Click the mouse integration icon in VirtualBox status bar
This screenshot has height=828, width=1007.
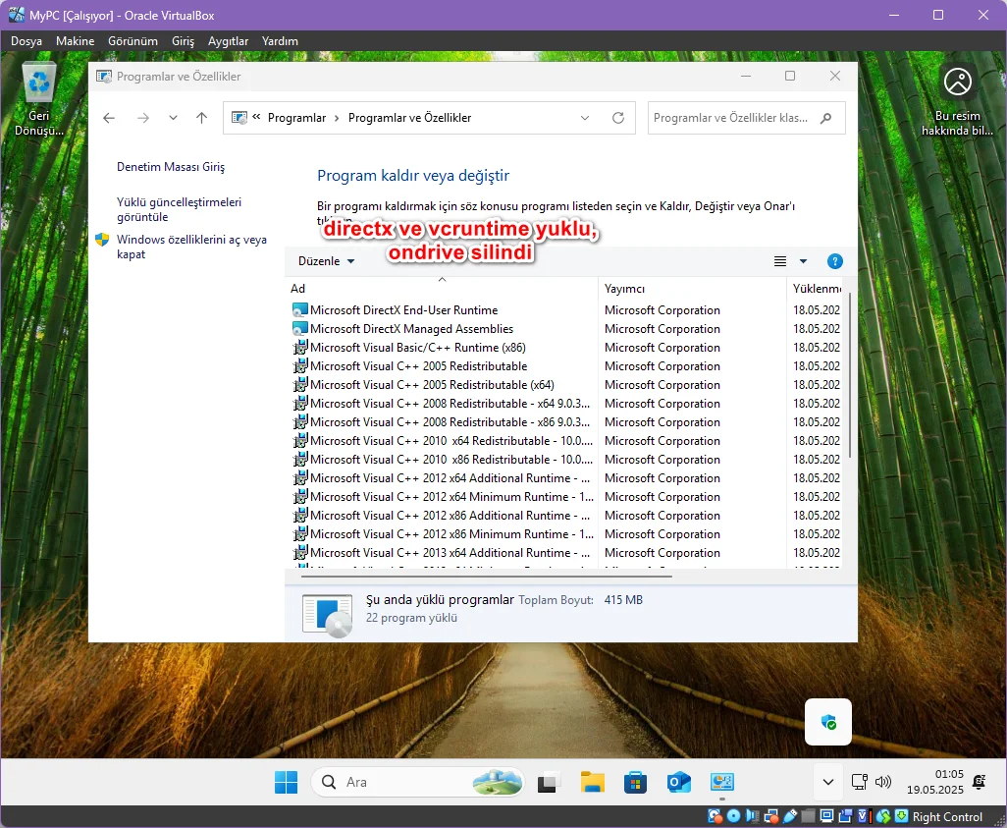click(x=883, y=816)
